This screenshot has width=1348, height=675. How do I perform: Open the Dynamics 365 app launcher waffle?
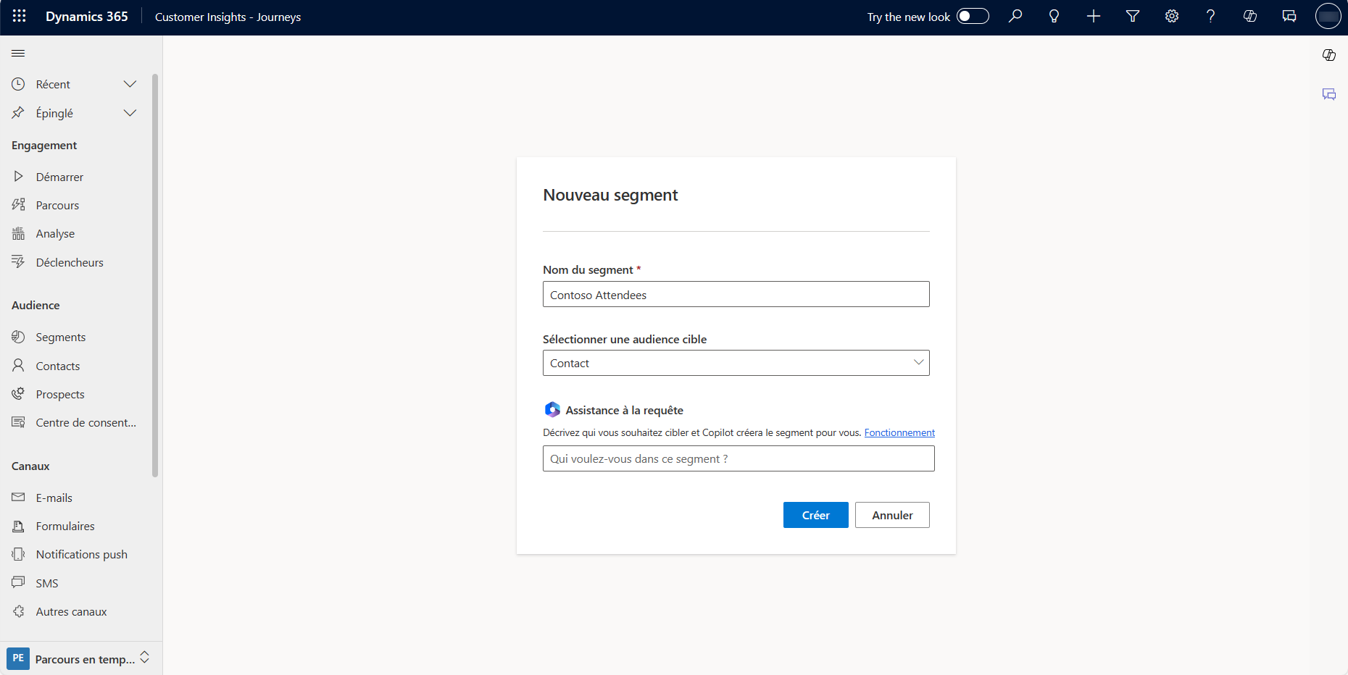(20, 16)
